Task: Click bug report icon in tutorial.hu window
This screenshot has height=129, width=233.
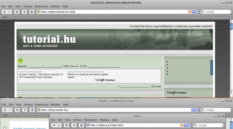Action: [x=32, y=12]
